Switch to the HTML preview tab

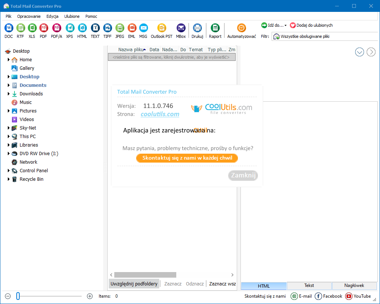tap(264, 286)
